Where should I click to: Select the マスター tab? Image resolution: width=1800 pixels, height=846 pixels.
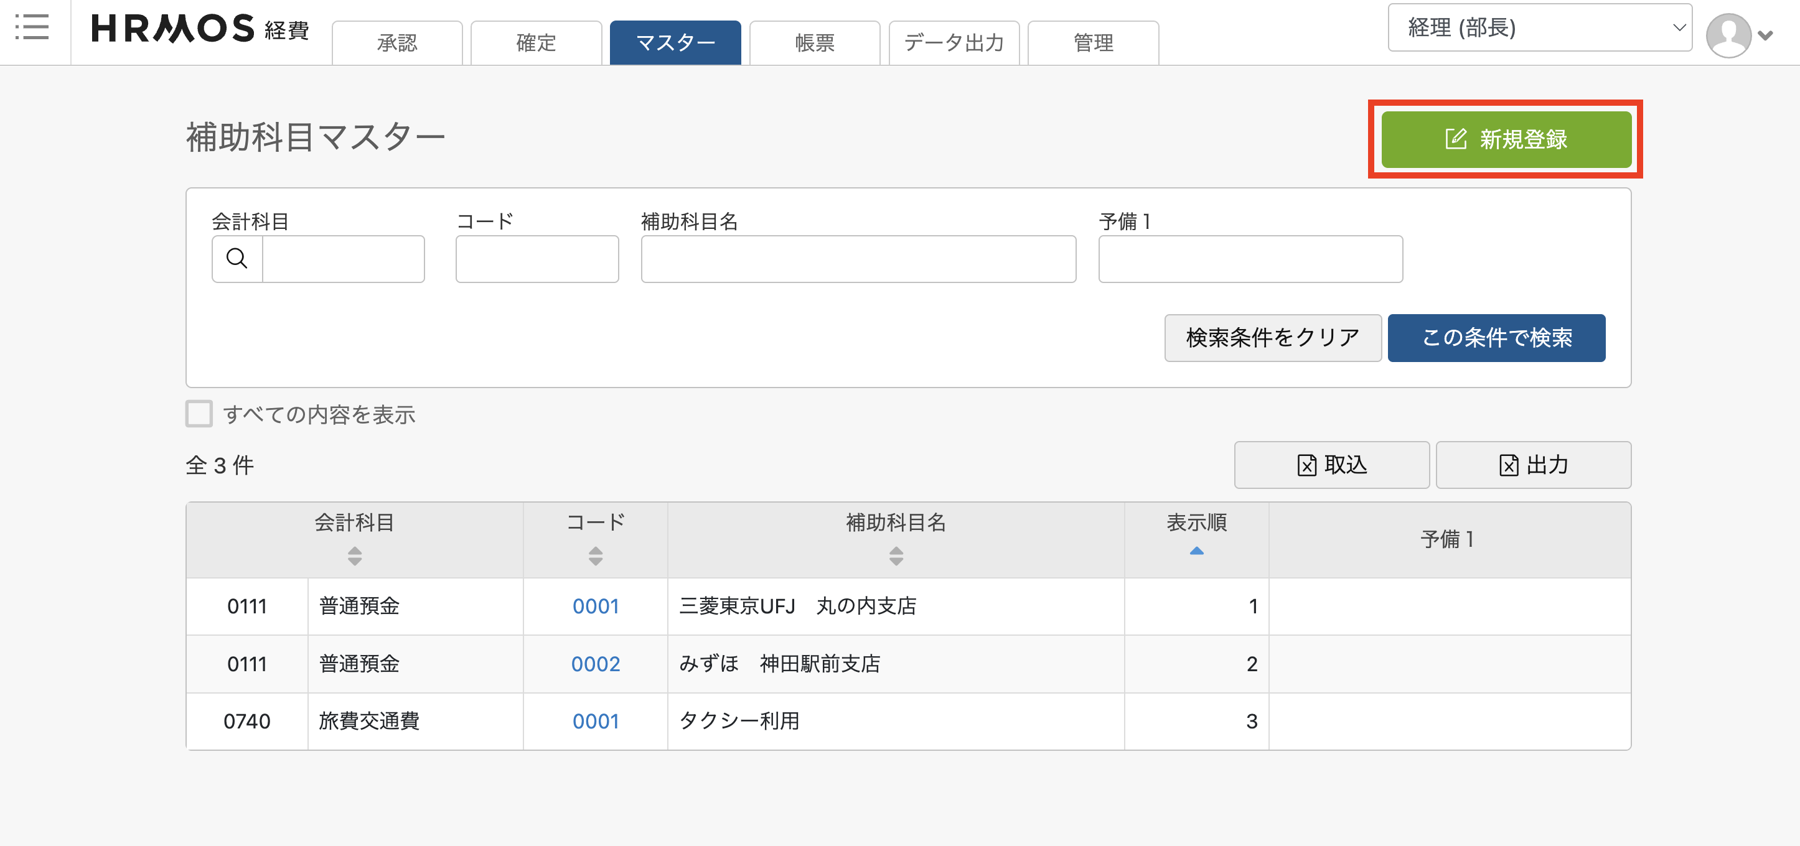coord(675,43)
